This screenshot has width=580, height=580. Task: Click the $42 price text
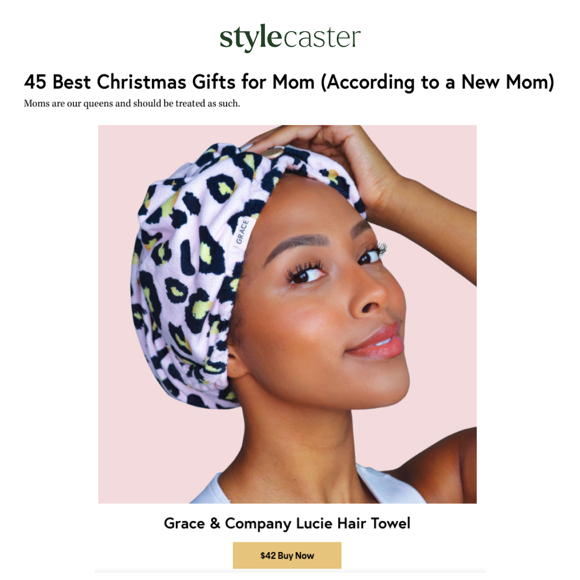268,556
